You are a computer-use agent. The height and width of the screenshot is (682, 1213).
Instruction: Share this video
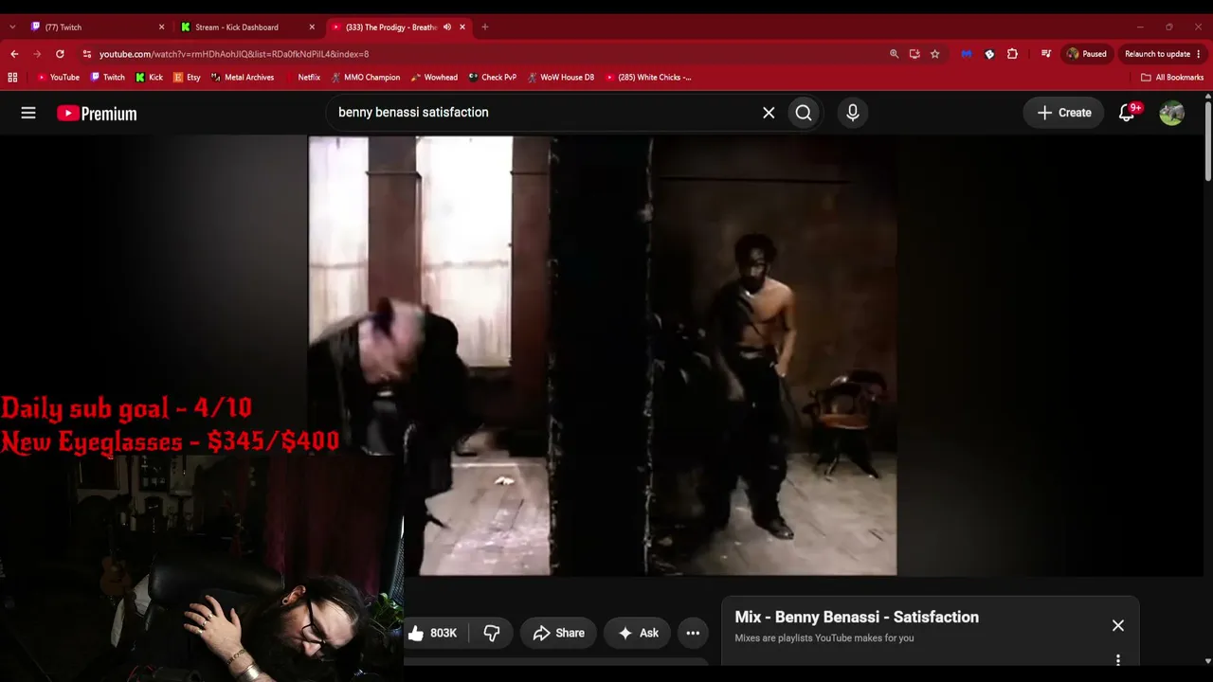pos(558,633)
